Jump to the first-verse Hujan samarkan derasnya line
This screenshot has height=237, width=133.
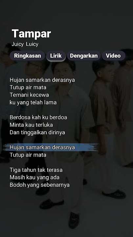42,80
